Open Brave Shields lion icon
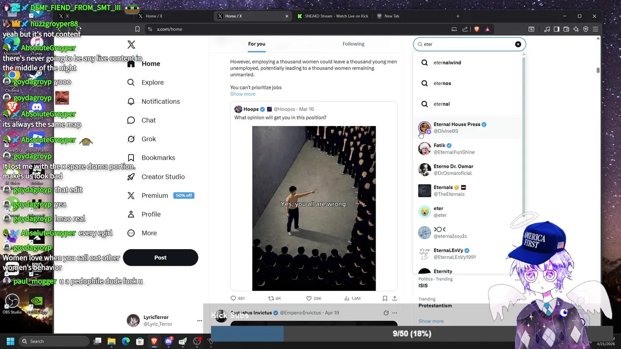This screenshot has height=349, width=621. click(476, 29)
